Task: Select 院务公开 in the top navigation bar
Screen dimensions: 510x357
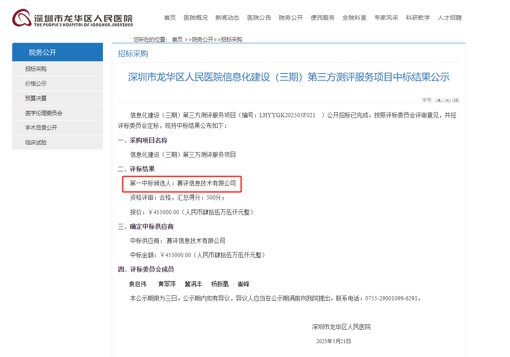Action: (291, 18)
